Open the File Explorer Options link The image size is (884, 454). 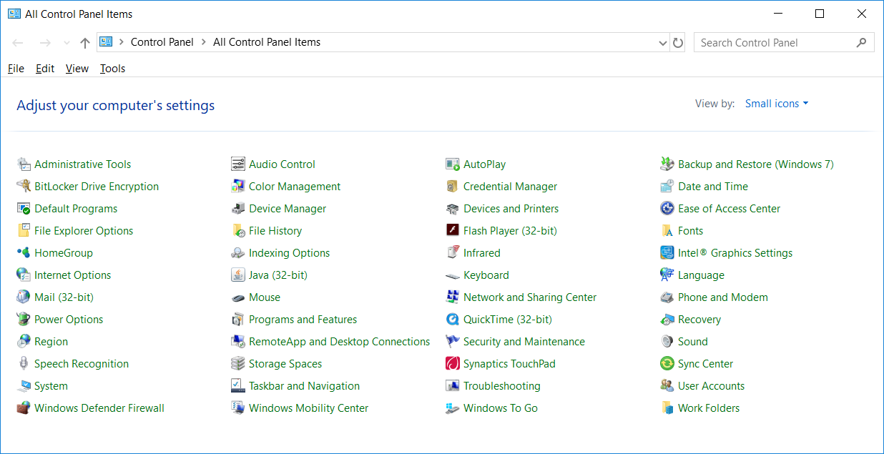tap(84, 231)
